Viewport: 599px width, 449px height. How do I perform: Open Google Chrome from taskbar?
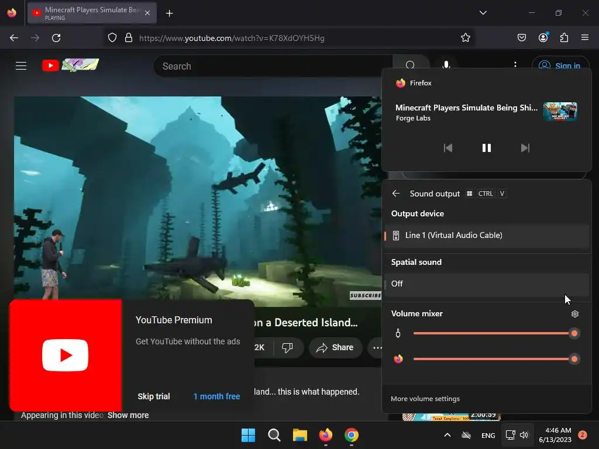(x=352, y=435)
